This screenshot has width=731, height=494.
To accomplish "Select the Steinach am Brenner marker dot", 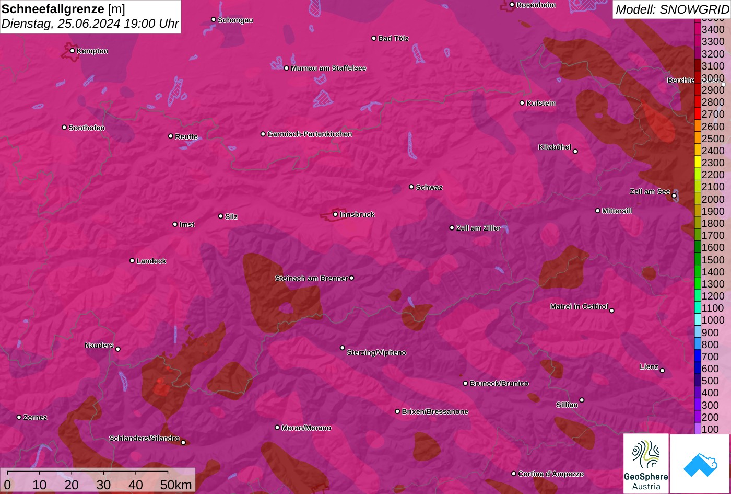I will 351,278.
